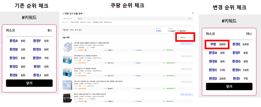Viewport: 261px width, 107px height.
Task: Click the help icon beside the sort dropdown
Action: [192, 38]
